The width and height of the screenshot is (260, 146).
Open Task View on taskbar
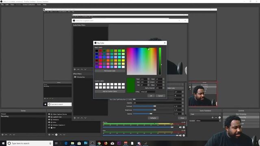coord(56,143)
